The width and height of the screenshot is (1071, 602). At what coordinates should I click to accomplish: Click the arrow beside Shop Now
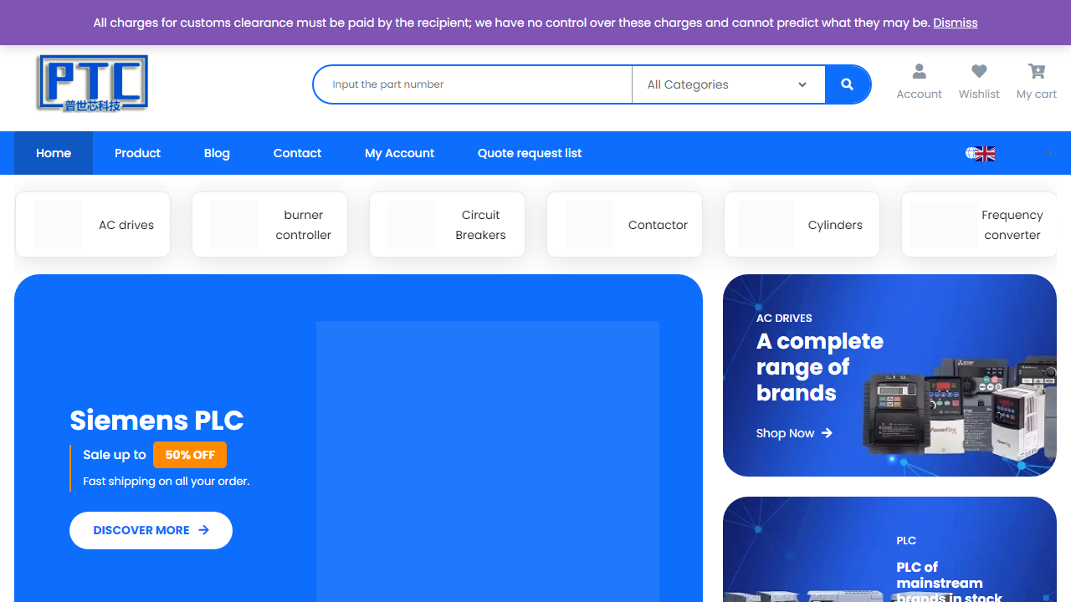[827, 433]
